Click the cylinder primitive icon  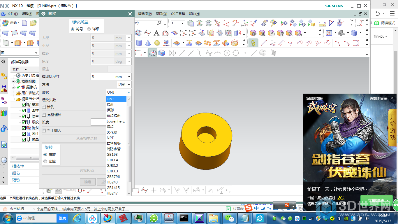[139, 43]
